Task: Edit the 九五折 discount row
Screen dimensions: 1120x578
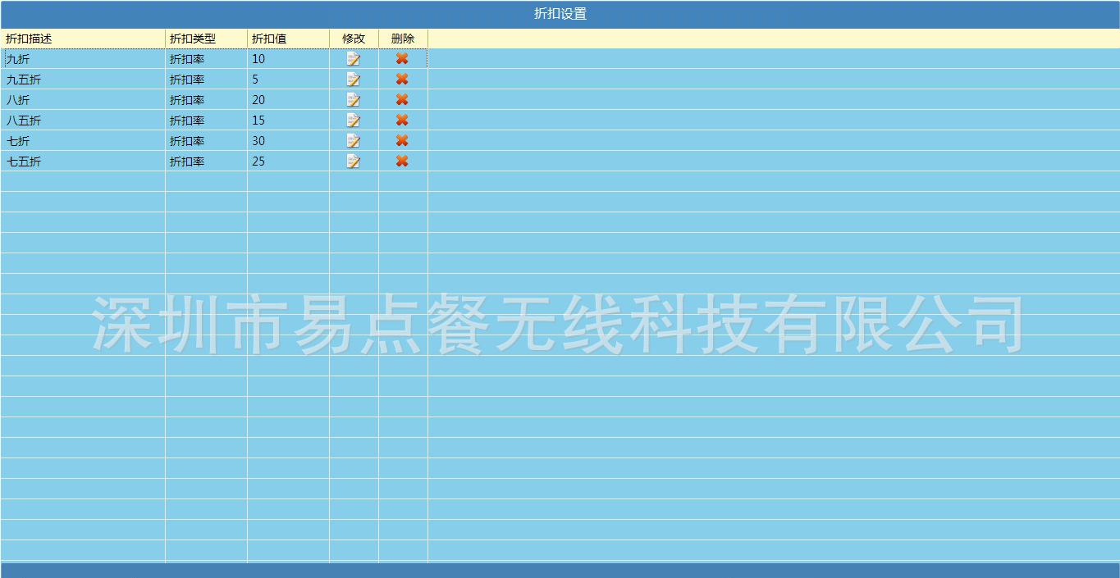Action: 354,80
